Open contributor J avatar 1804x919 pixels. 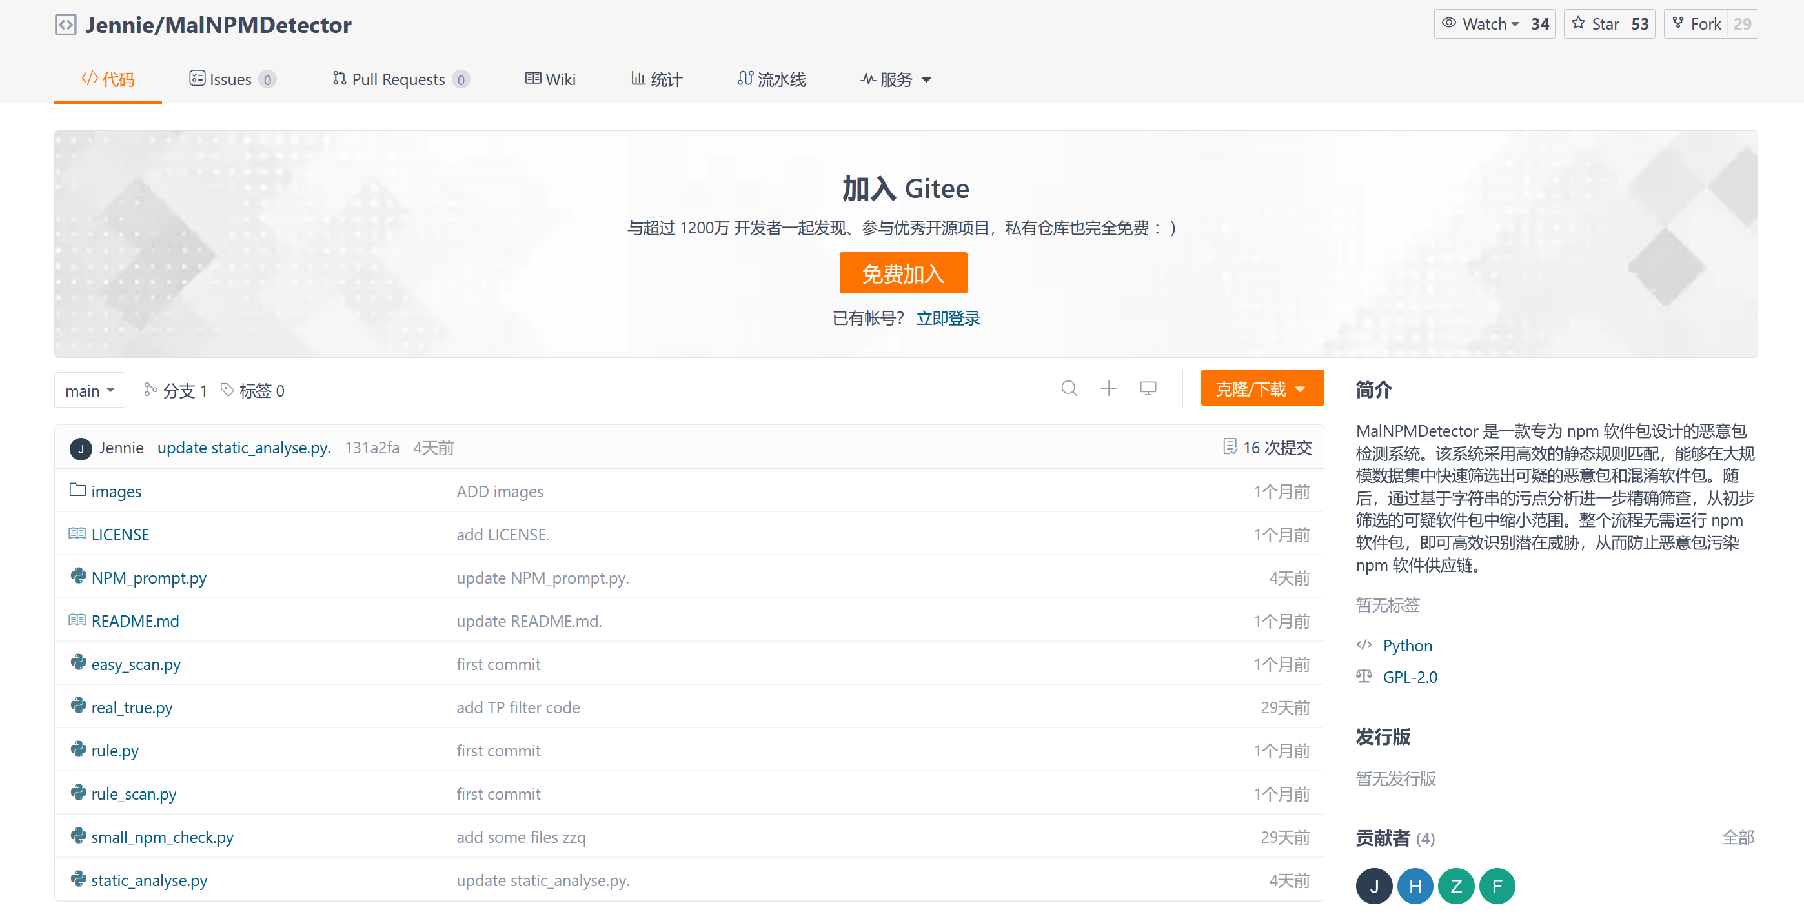(1374, 886)
